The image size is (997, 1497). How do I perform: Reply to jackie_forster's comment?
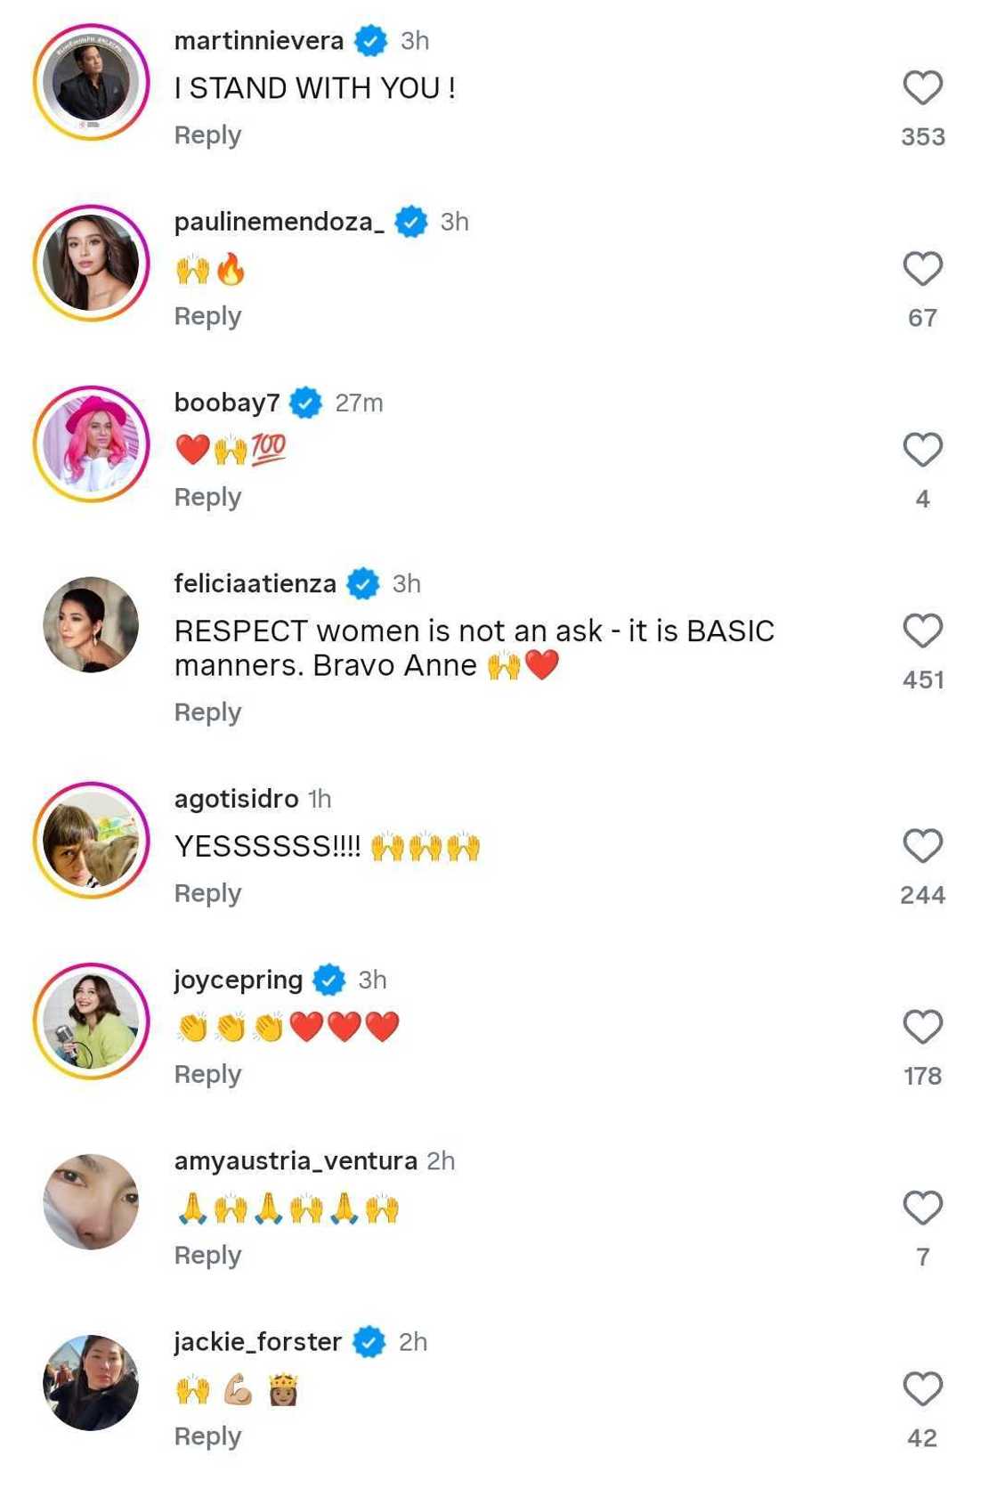point(207,1436)
